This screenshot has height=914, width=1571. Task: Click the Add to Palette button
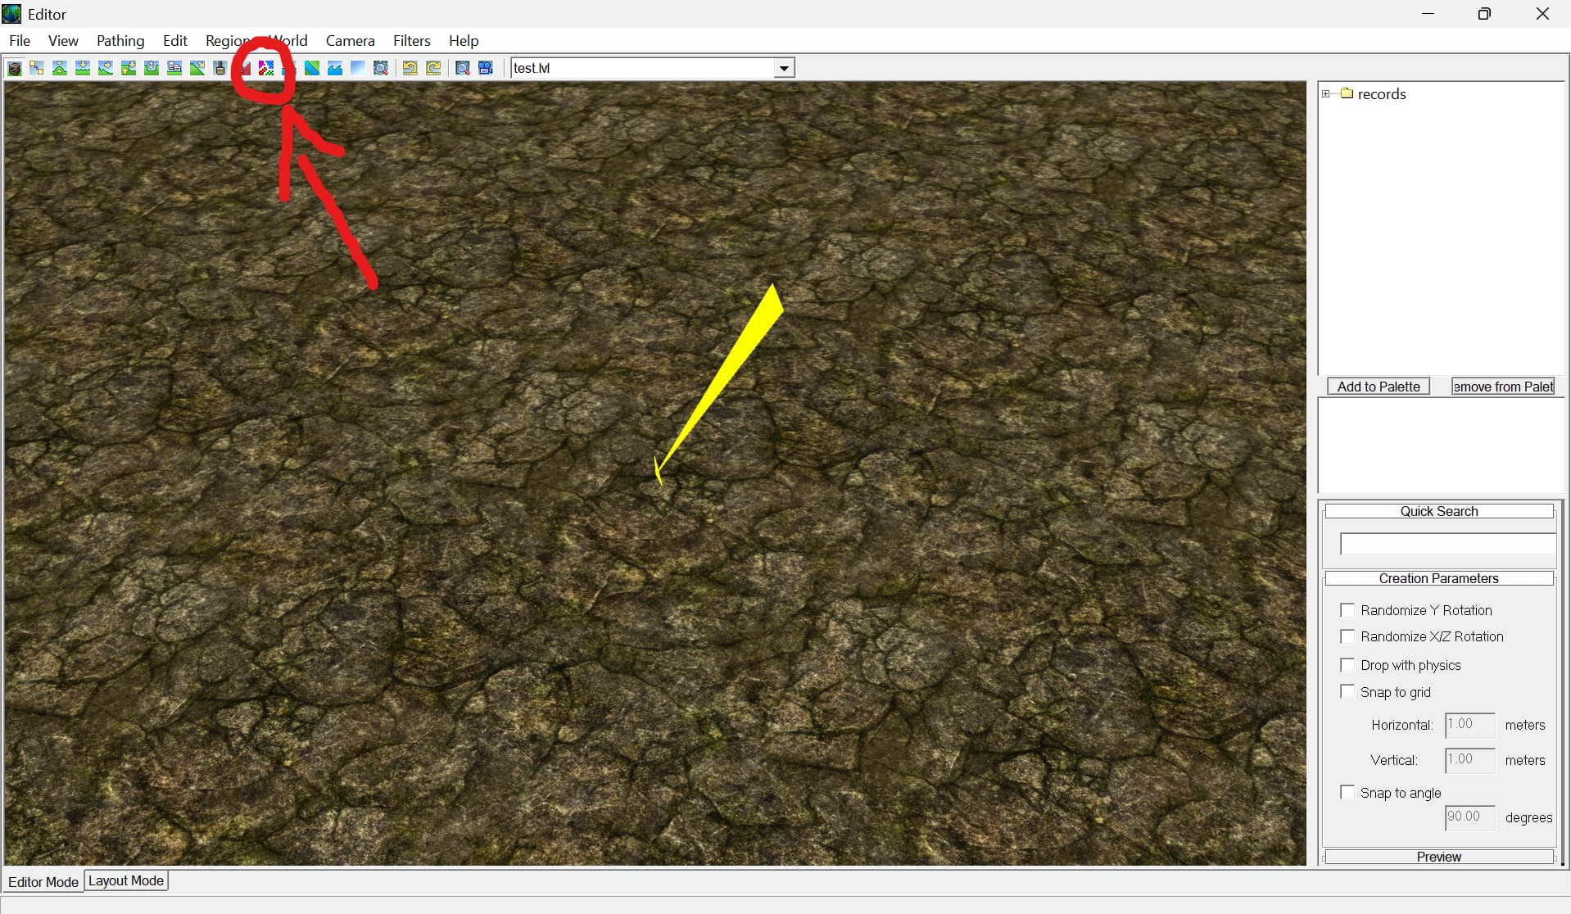click(1378, 387)
